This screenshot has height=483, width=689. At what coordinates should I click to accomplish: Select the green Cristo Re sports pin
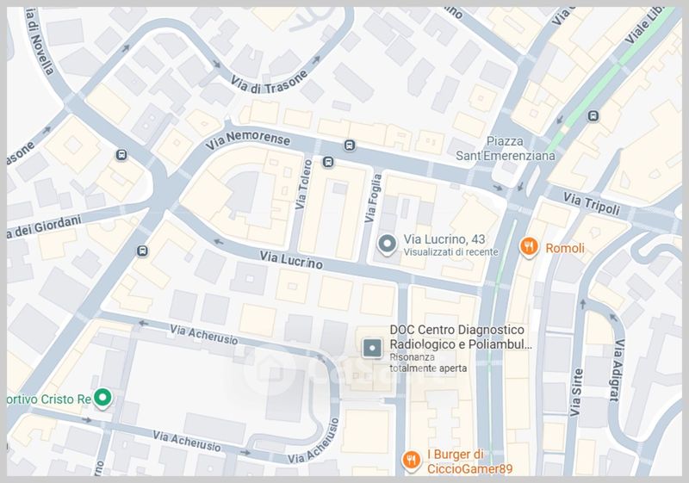102,398
